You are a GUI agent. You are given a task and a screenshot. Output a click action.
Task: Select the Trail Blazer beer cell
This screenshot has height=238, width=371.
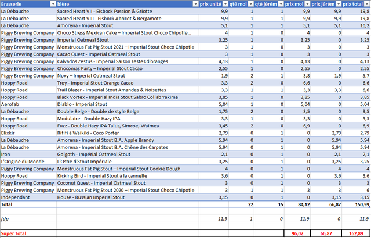128,90
